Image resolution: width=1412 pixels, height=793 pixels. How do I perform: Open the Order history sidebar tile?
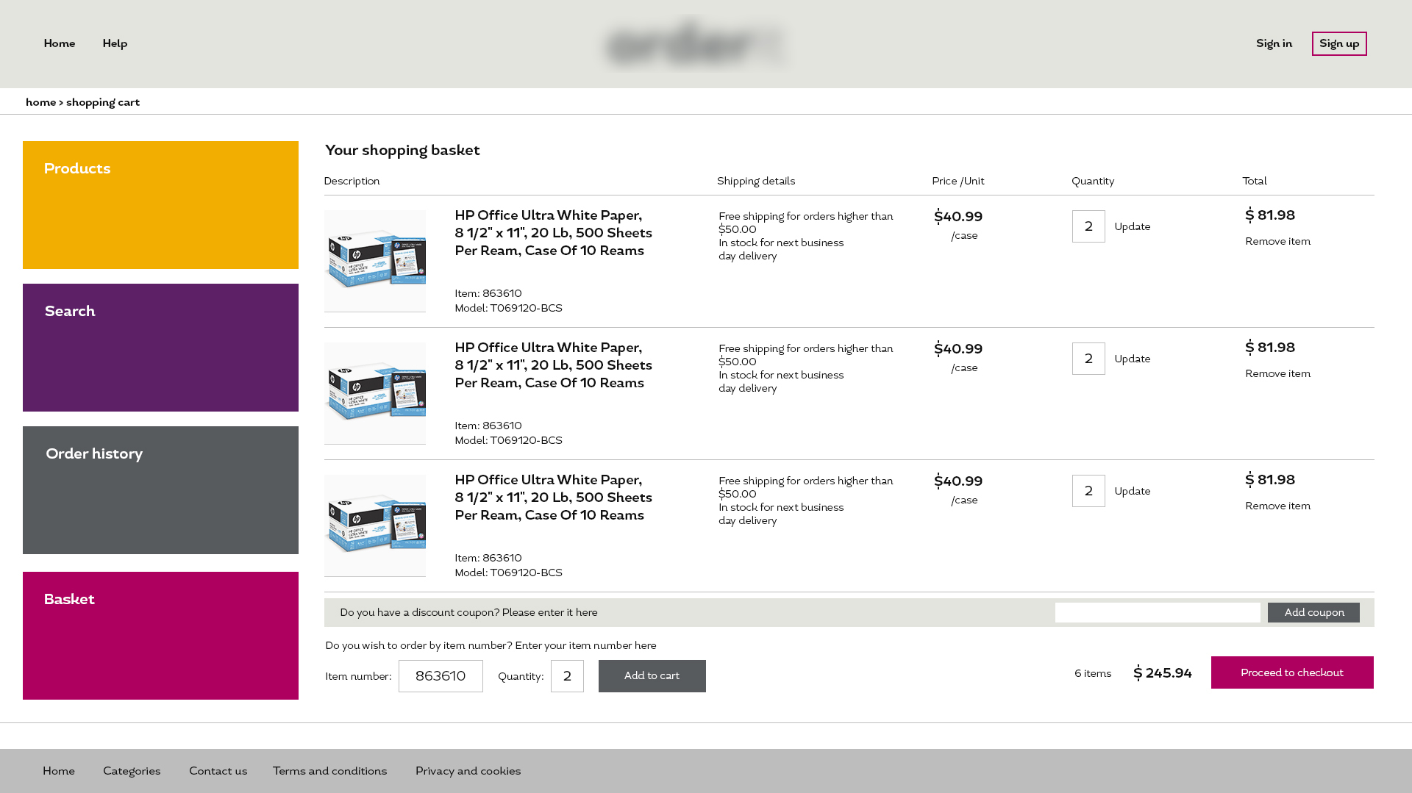(160, 490)
